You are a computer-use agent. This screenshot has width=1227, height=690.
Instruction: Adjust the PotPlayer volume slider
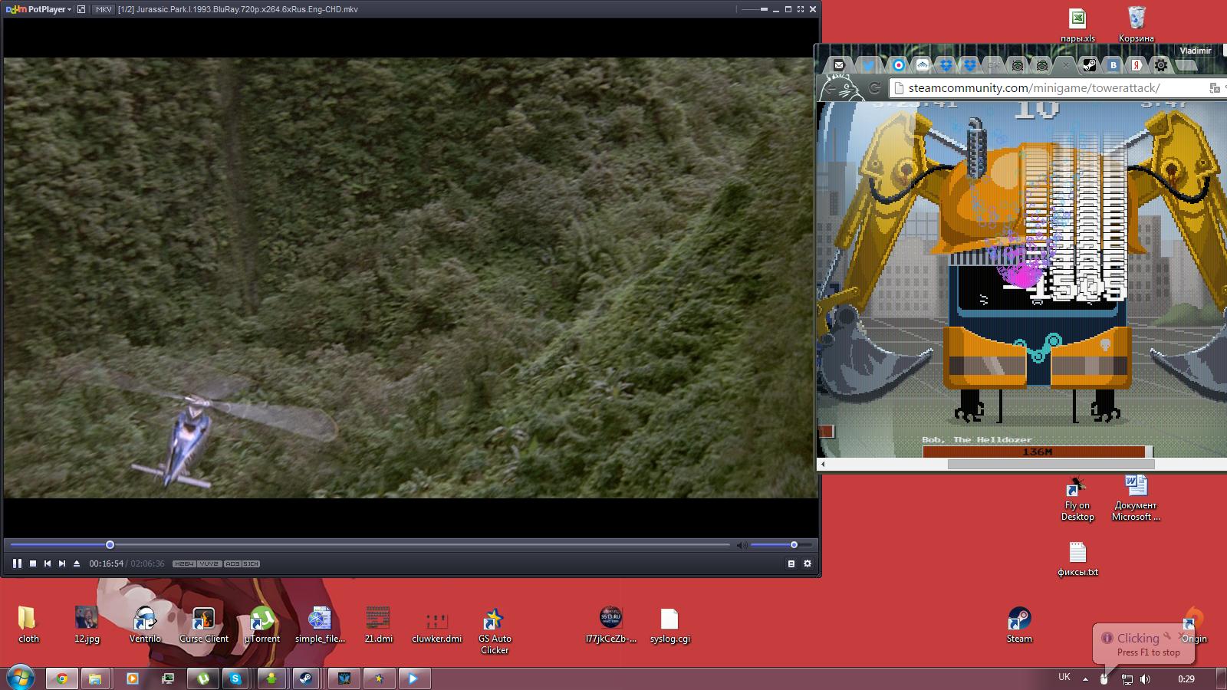click(x=781, y=545)
